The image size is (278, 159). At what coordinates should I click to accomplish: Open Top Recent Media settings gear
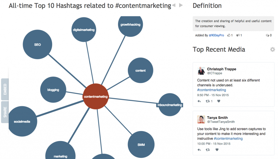(x=273, y=50)
